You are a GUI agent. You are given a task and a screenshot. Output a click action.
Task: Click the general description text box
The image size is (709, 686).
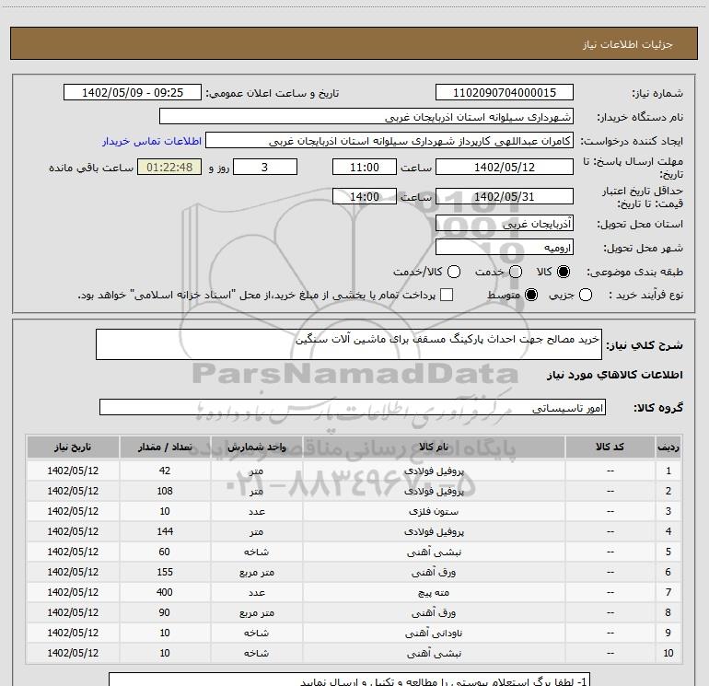point(349,344)
